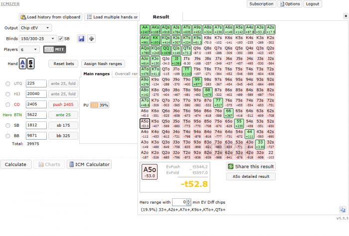Image resolution: width=349 pixels, height=236 pixels.
Task: Open the Players count dropdown
Action: [29, 50]
